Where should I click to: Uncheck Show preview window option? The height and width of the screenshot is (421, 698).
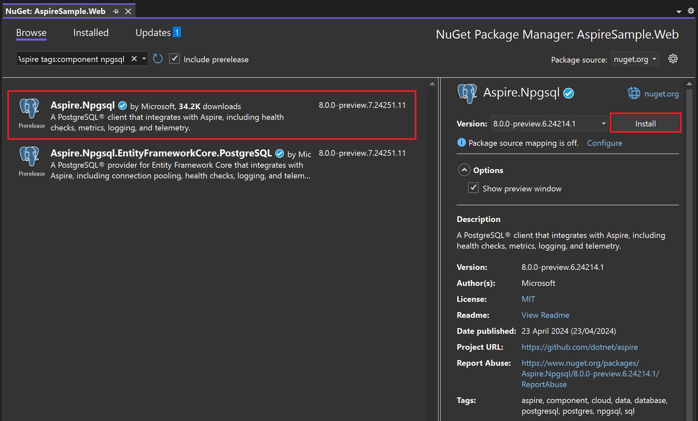(x=473, y=188)
